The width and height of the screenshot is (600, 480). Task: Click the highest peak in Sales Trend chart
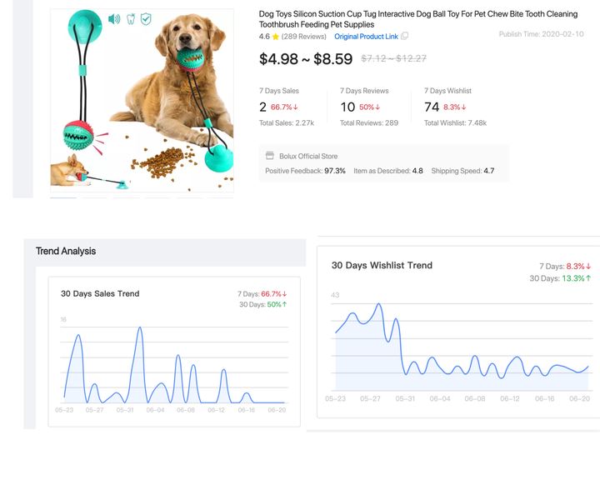140,327
